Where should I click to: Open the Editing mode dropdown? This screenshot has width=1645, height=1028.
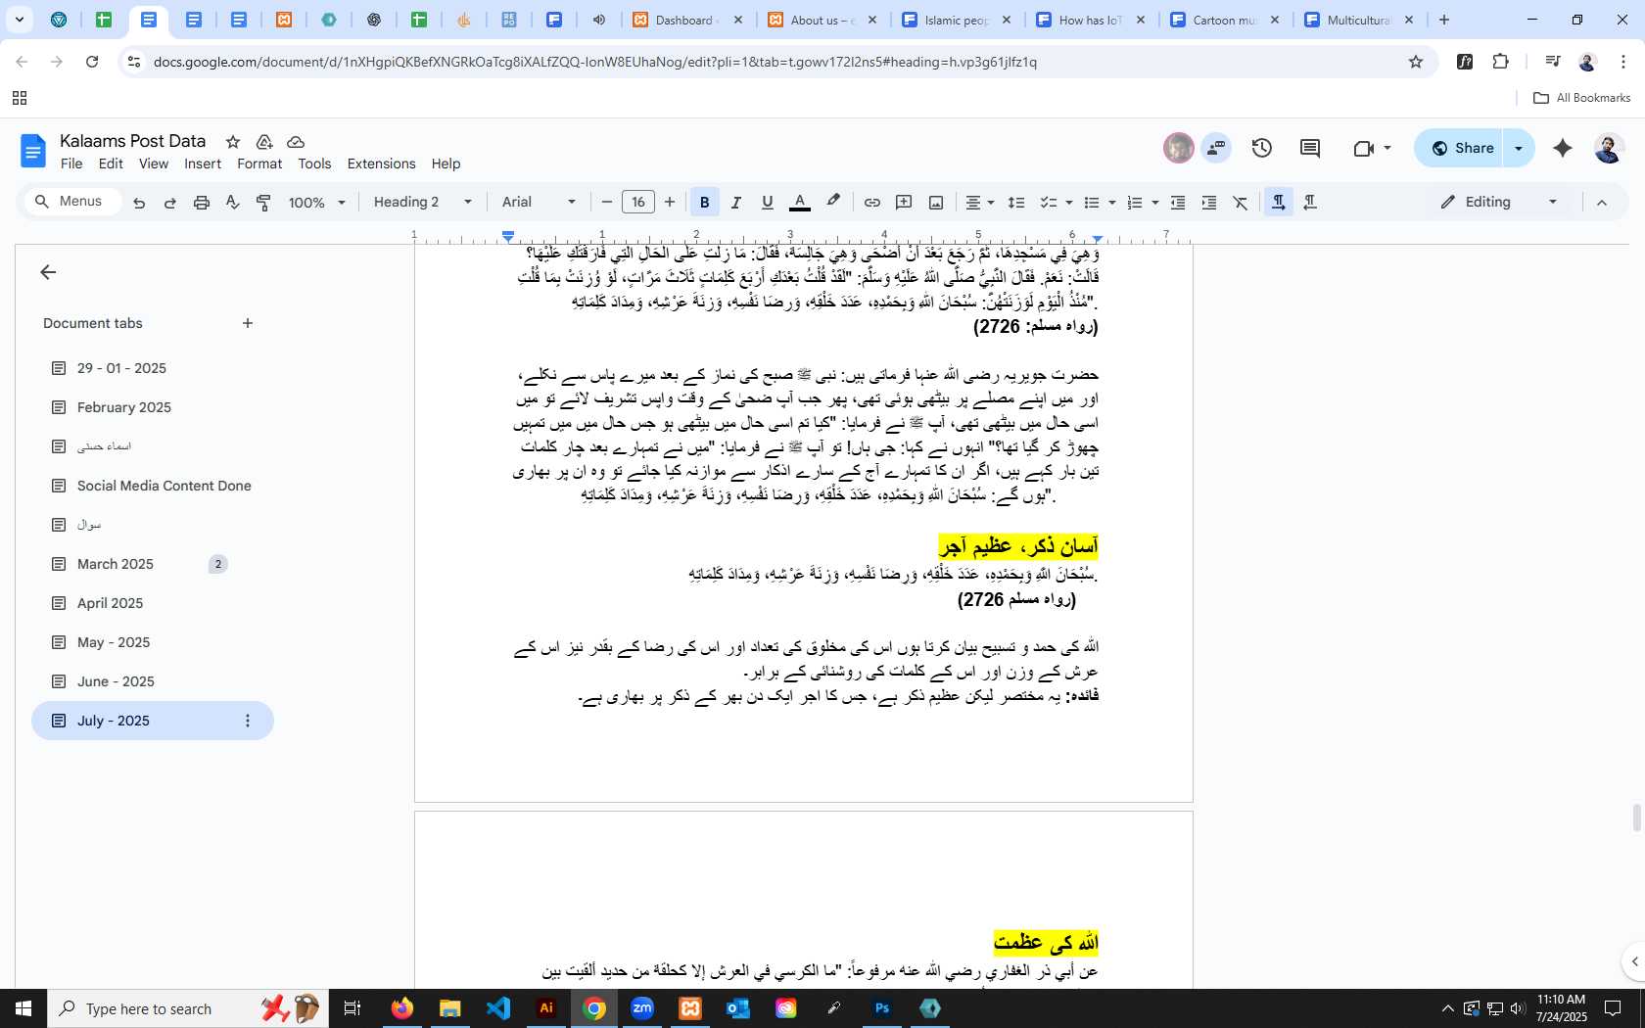[1499, 203]
